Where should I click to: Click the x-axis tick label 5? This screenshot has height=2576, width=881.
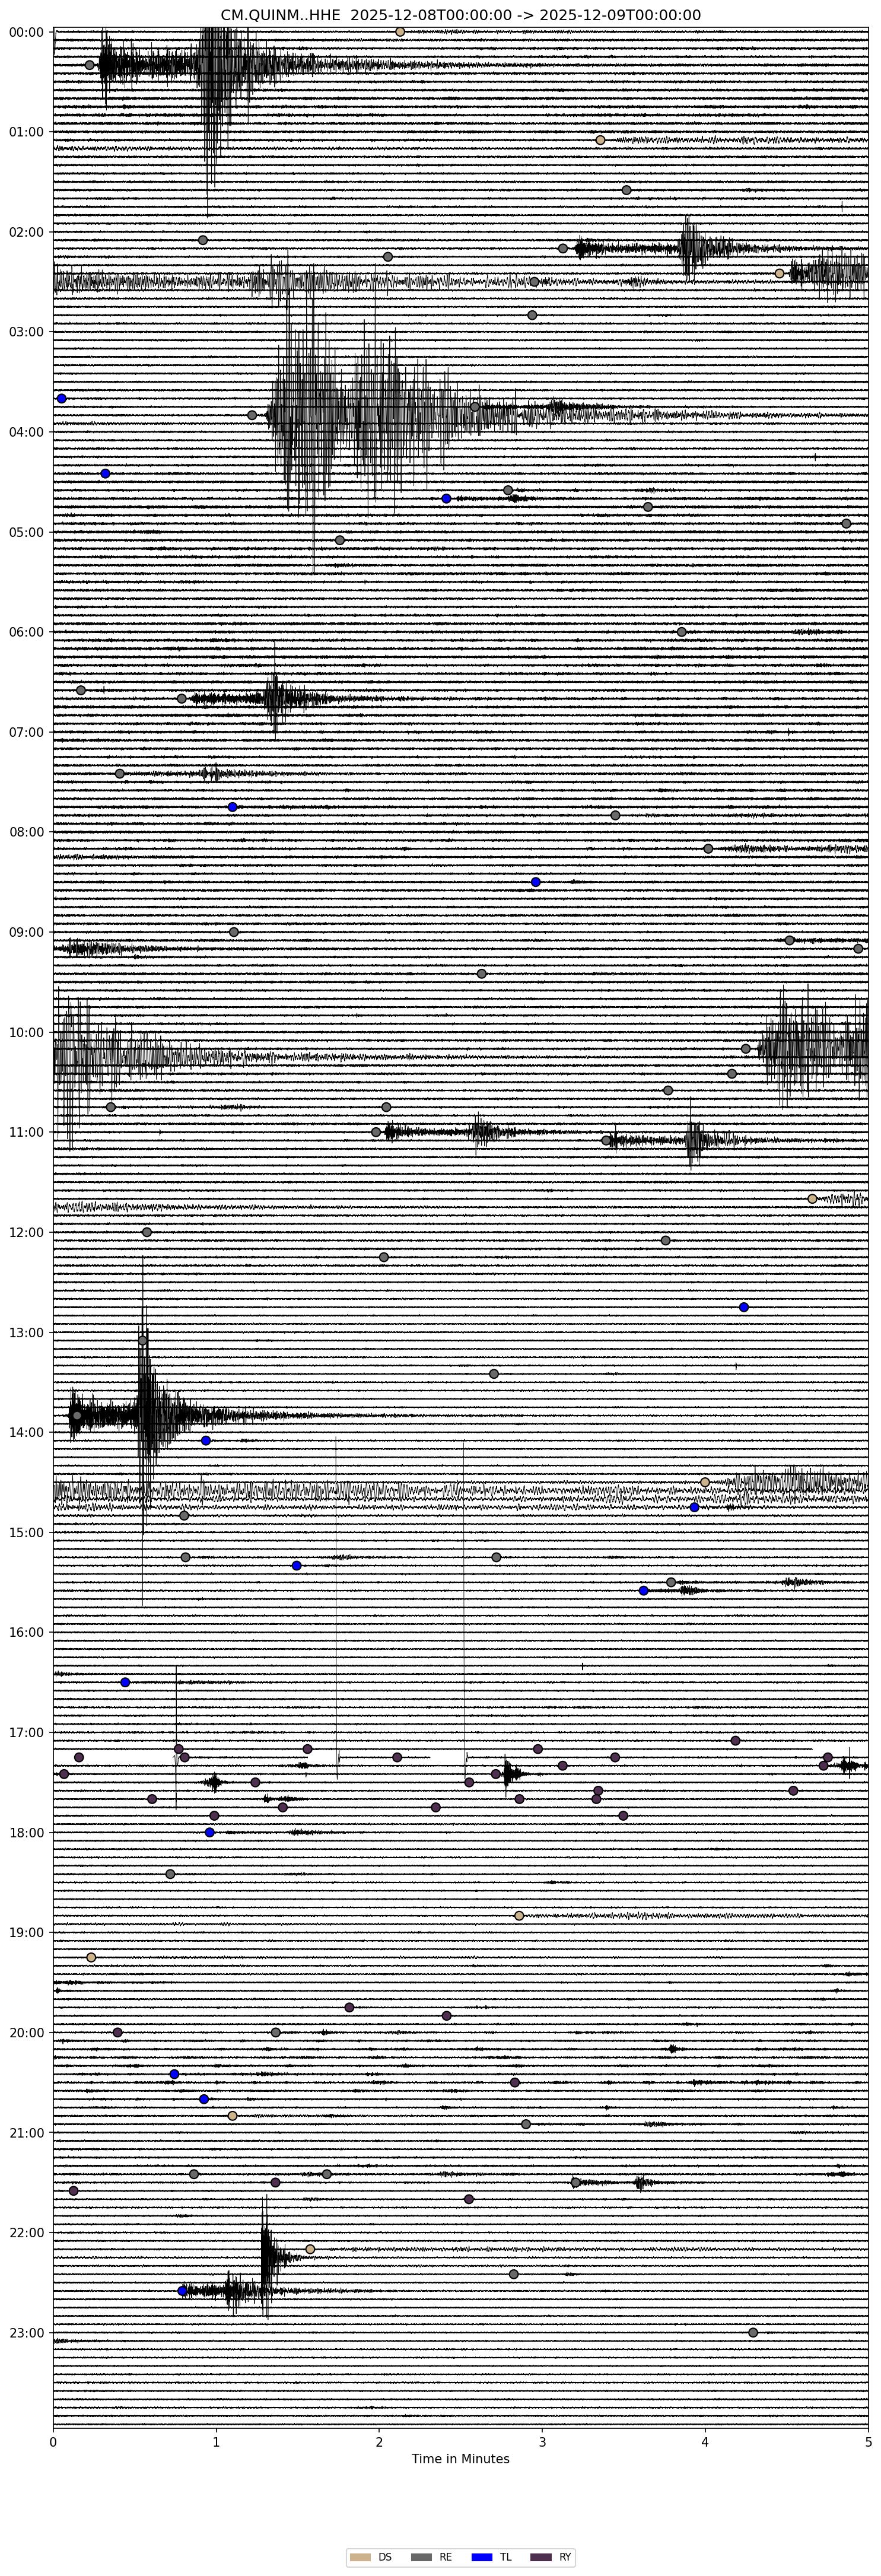[867, 2442]
